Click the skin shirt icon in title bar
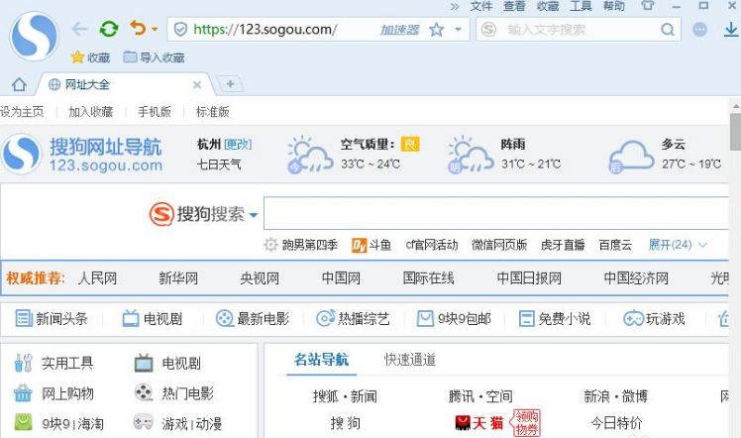741x438 pixels. pyautogui.click(x=648, y=5)
